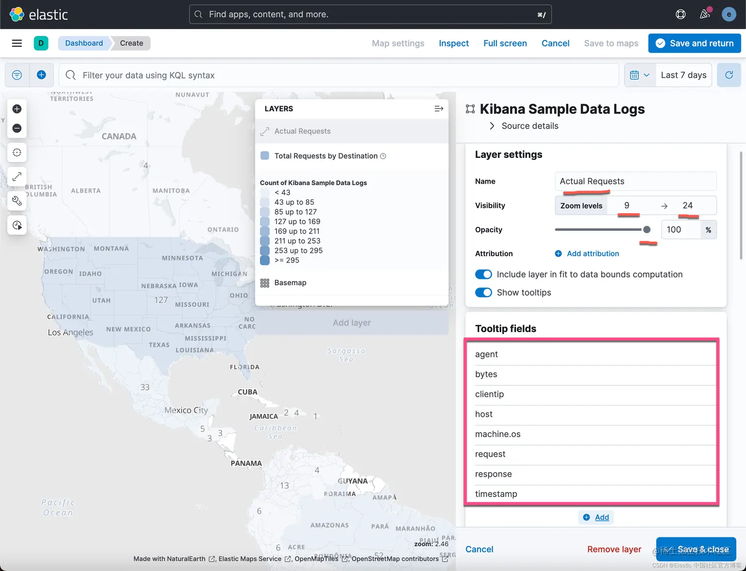Open the D space avatar
746x571 pixels.
point(41,43)
